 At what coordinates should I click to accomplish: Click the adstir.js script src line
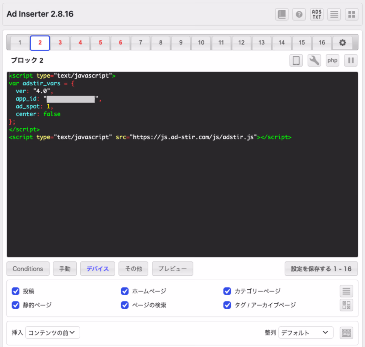pyautogui.click(x=150, y=137)
